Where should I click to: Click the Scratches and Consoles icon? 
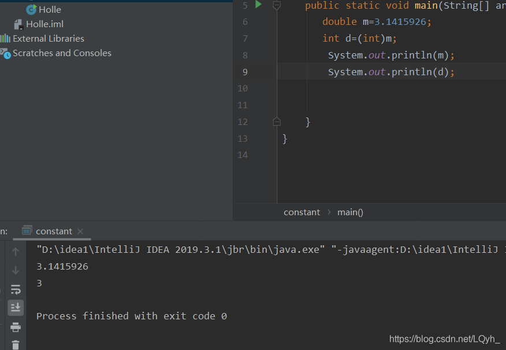click(x=5, y=53)
